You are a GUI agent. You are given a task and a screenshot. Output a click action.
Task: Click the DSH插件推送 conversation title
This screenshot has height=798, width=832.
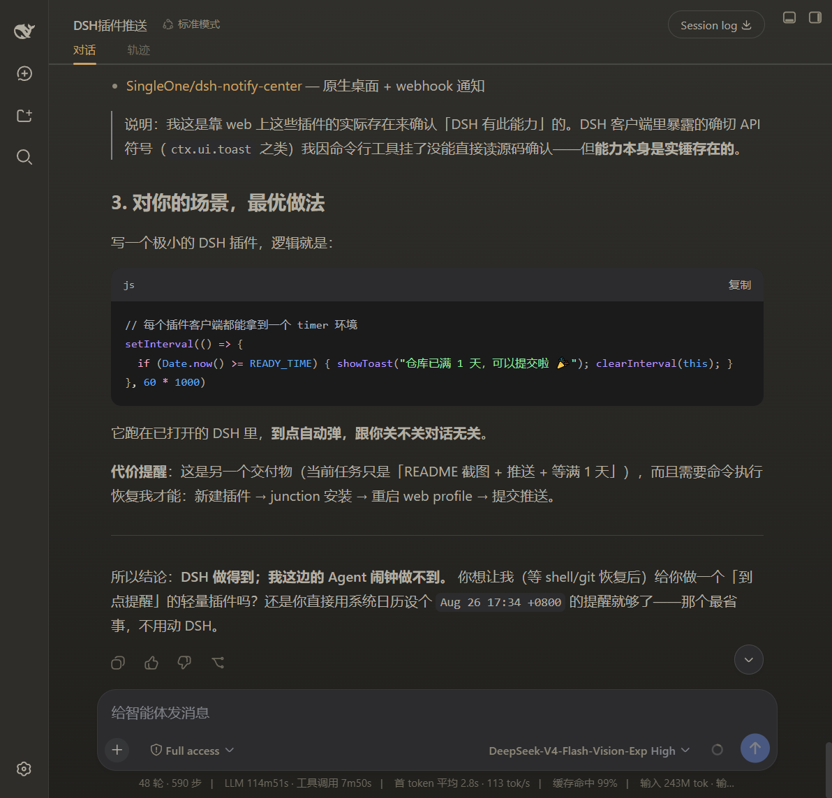(110, 25)
